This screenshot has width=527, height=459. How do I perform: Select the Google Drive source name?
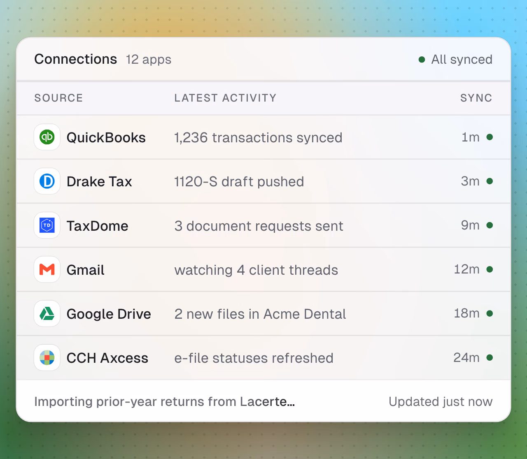(109, 314)
